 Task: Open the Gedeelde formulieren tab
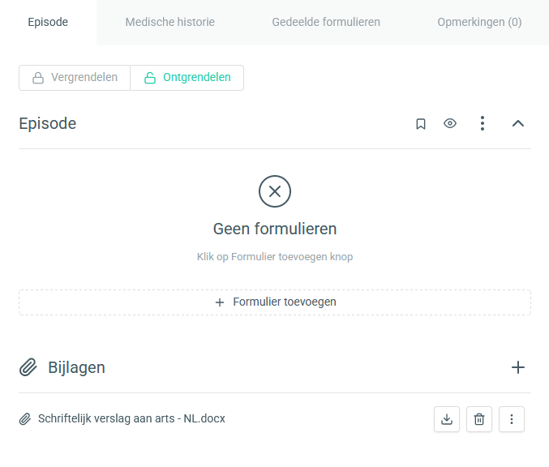pos(326,22)
